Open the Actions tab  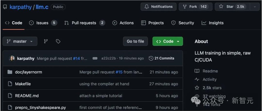[123, 23]
